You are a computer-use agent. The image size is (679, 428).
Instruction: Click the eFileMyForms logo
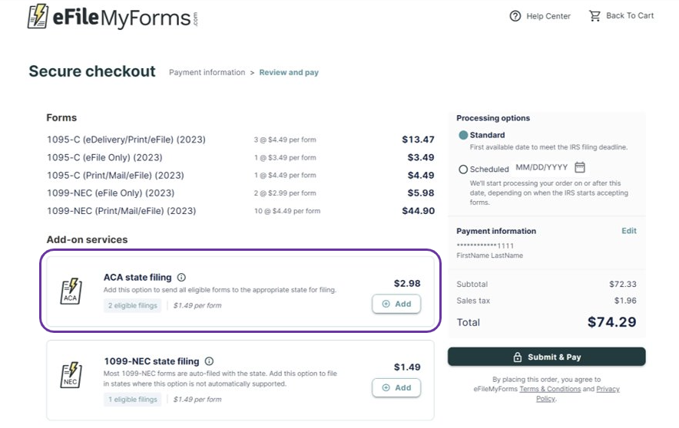[112, 16]
